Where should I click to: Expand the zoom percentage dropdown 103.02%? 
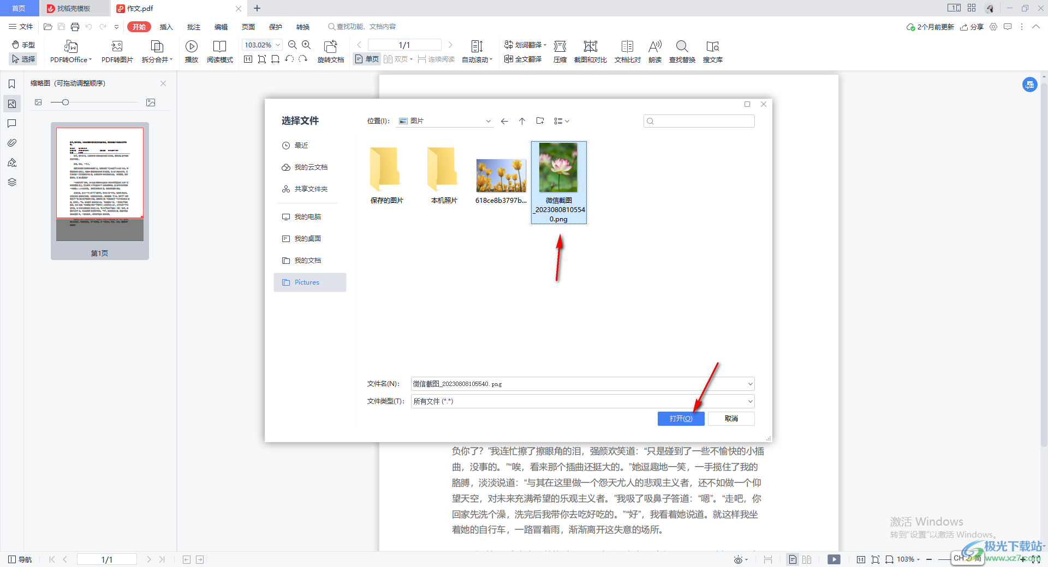278,45
